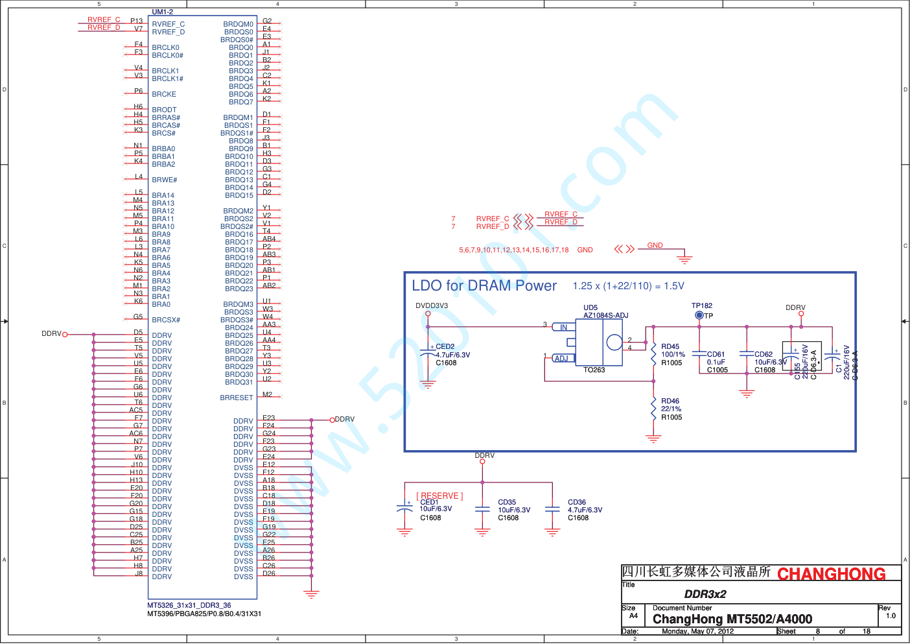Viewport: 910px width, 644px height.
Task: Select the IN pin of regulator UD5
Action: tap(564, 328)
